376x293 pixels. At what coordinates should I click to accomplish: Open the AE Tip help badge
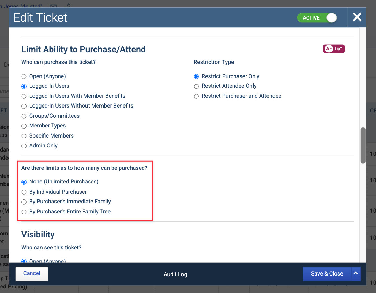click(x=333, y=49)
